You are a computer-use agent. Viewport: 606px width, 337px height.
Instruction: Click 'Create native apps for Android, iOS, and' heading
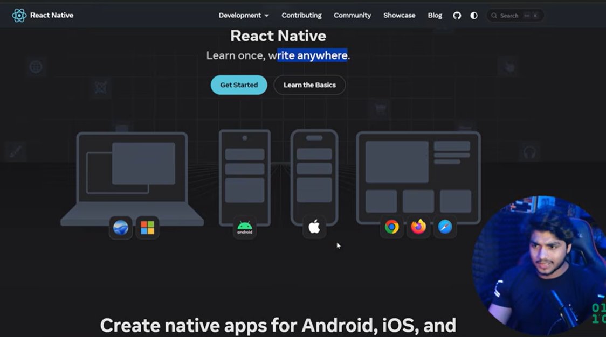click(x=278, y=325)
